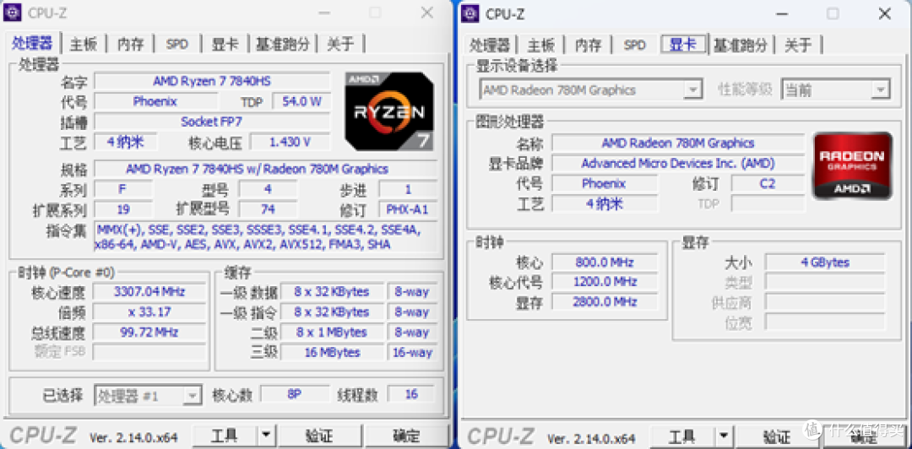Viewport: 912px width, 449px height.
Task: Click the 1.430 V core voltage value
Action: click(x=290, y=142)
